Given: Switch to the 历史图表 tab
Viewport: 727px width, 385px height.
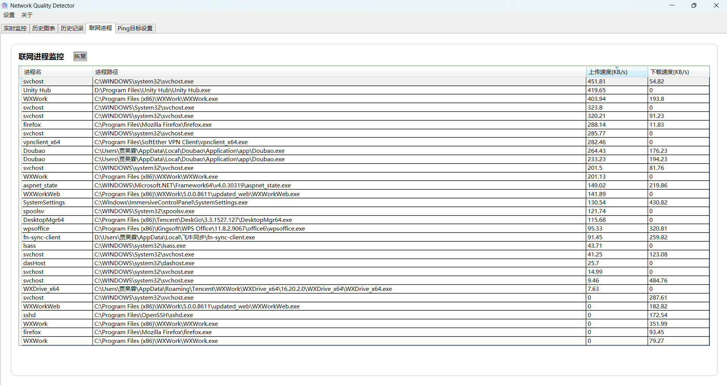Looking at the screenshot, I should (44, 28).
